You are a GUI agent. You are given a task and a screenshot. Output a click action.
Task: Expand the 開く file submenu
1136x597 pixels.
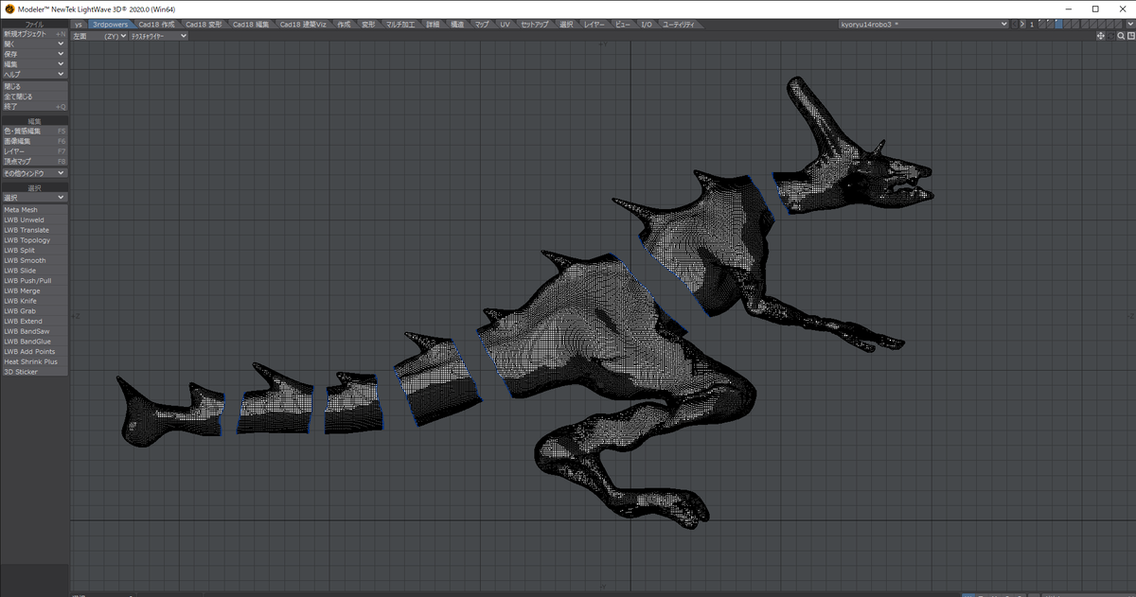(34, 44)
